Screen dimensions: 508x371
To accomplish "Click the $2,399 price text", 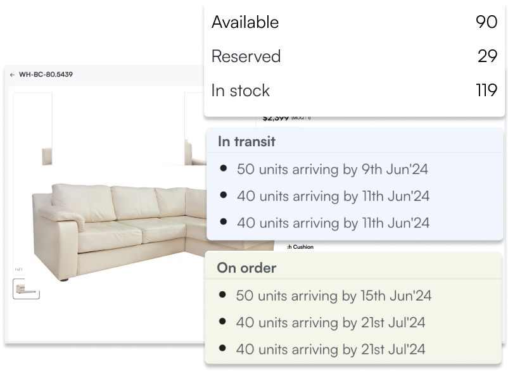I will coord(276,118).
